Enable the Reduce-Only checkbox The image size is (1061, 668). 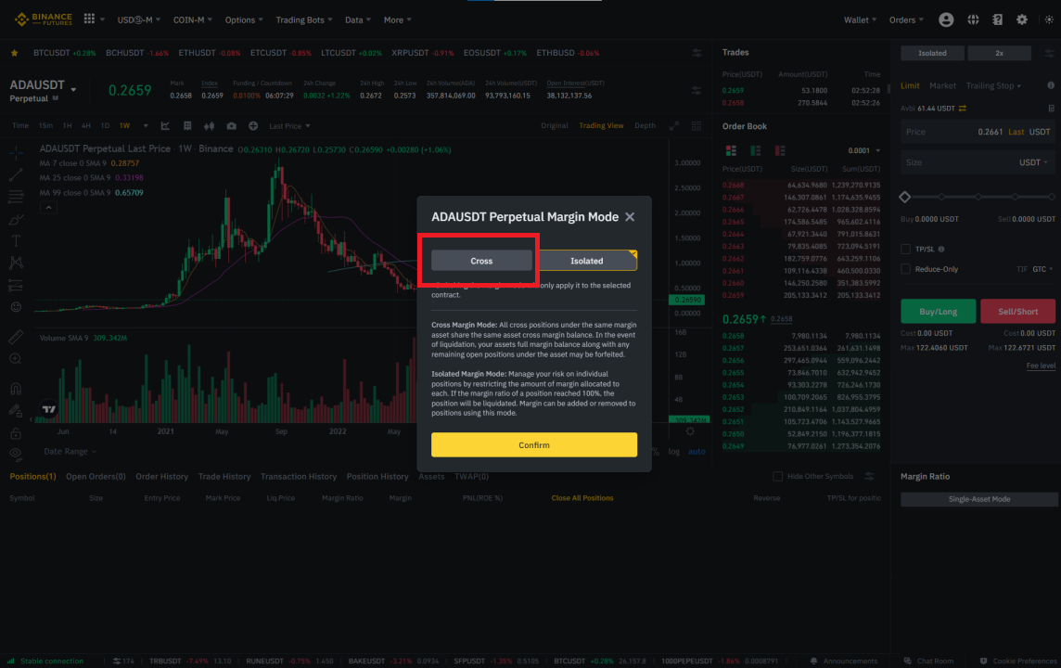pos(905,269)
